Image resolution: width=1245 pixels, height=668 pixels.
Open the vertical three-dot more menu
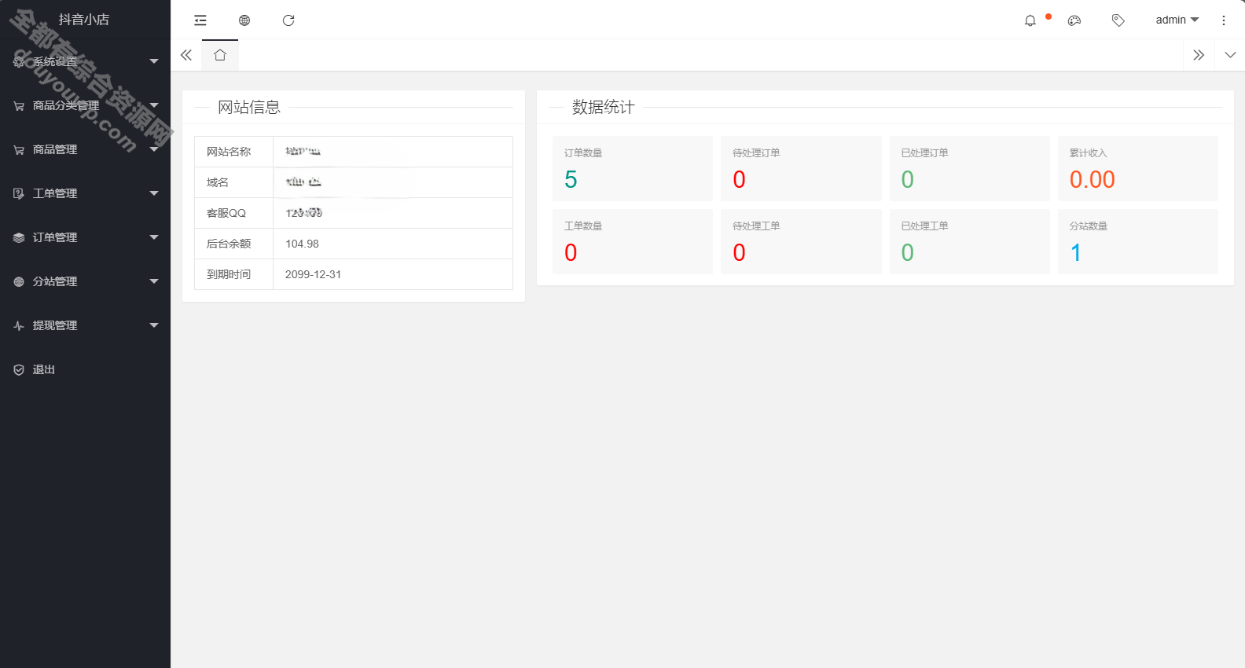point(1224,20)
